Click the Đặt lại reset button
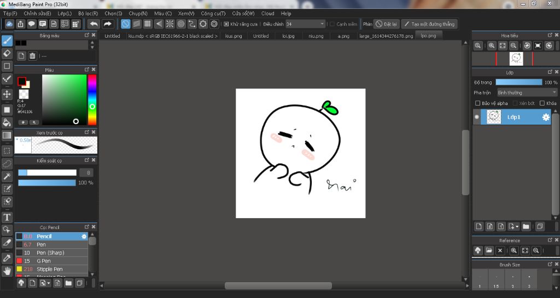Screen dimensions: 560x298 pos(387,24)
